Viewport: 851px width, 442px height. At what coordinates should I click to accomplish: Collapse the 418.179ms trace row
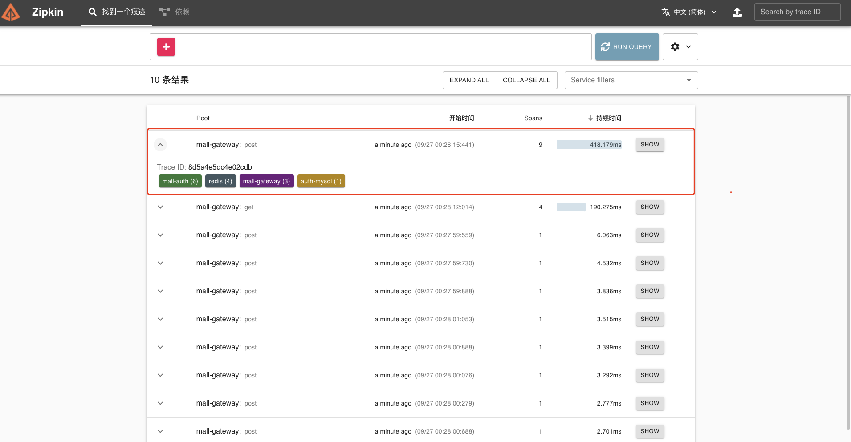click(160, 145)
